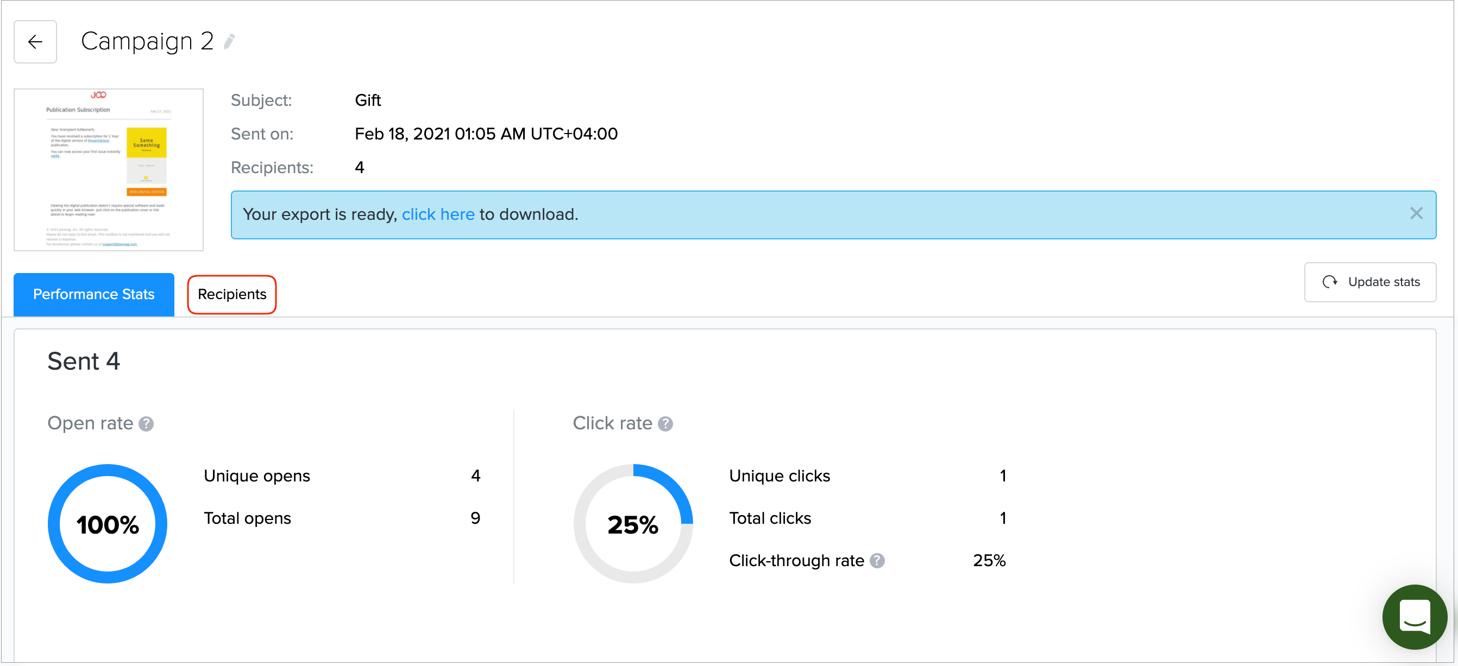This screenshot has height=666, width=1458.
Task: Click the refresh icon in Update stats
Action: pos(1329,282)
